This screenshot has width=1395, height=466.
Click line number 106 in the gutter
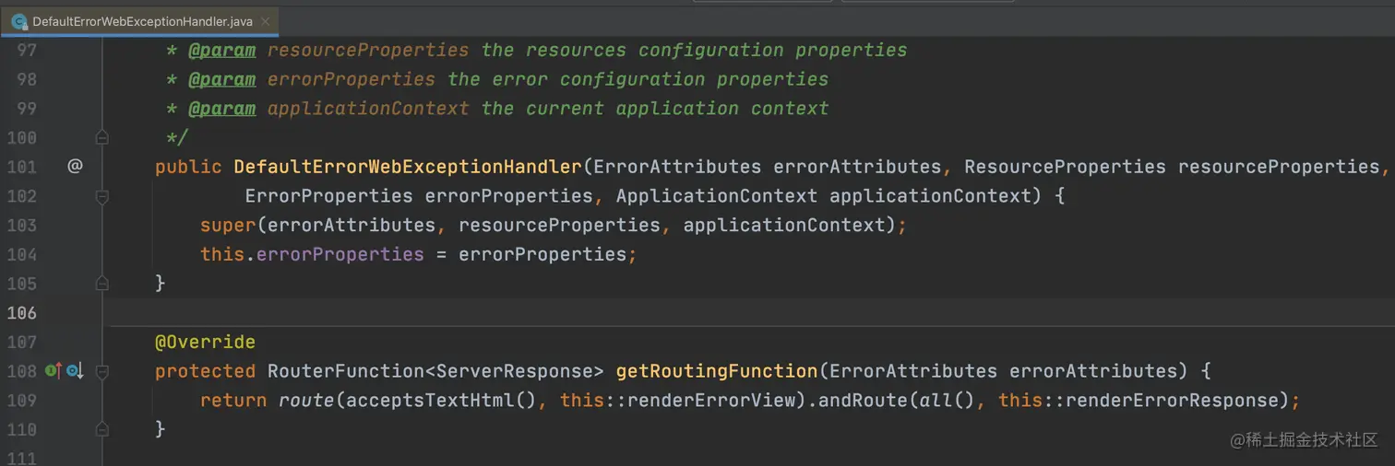21,313
